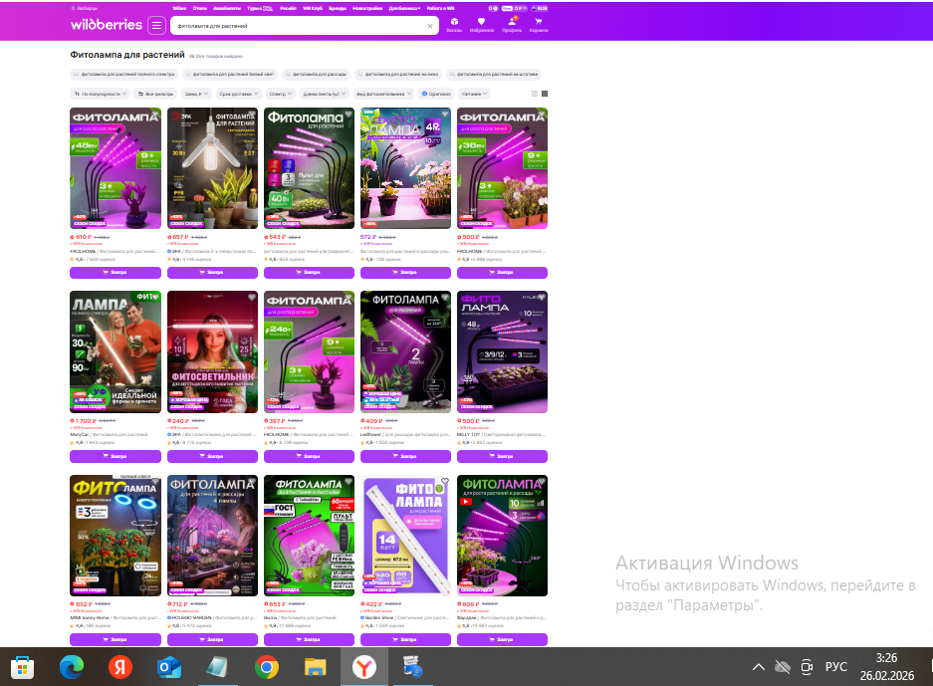Viewport: 933px width, 686px height.
Task: Expand the Спектр filter dropdown
Action: click(x=280, y=94)
